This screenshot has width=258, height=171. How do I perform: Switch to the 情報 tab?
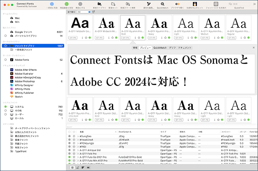[x=135, y=48]
